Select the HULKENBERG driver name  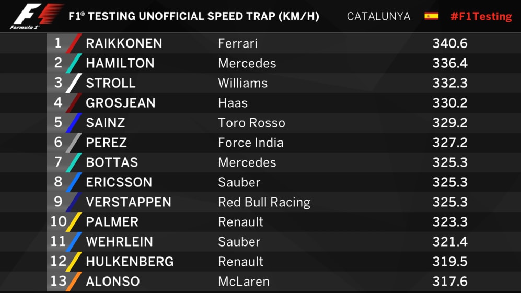130,262
